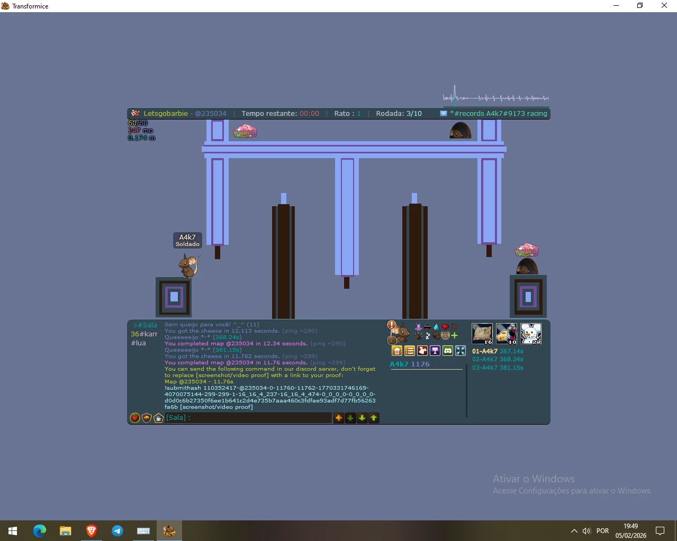Open Telegram from the taskbar
Image resolution: width=677 pixels, height=541 pixels.
[117, 531]
